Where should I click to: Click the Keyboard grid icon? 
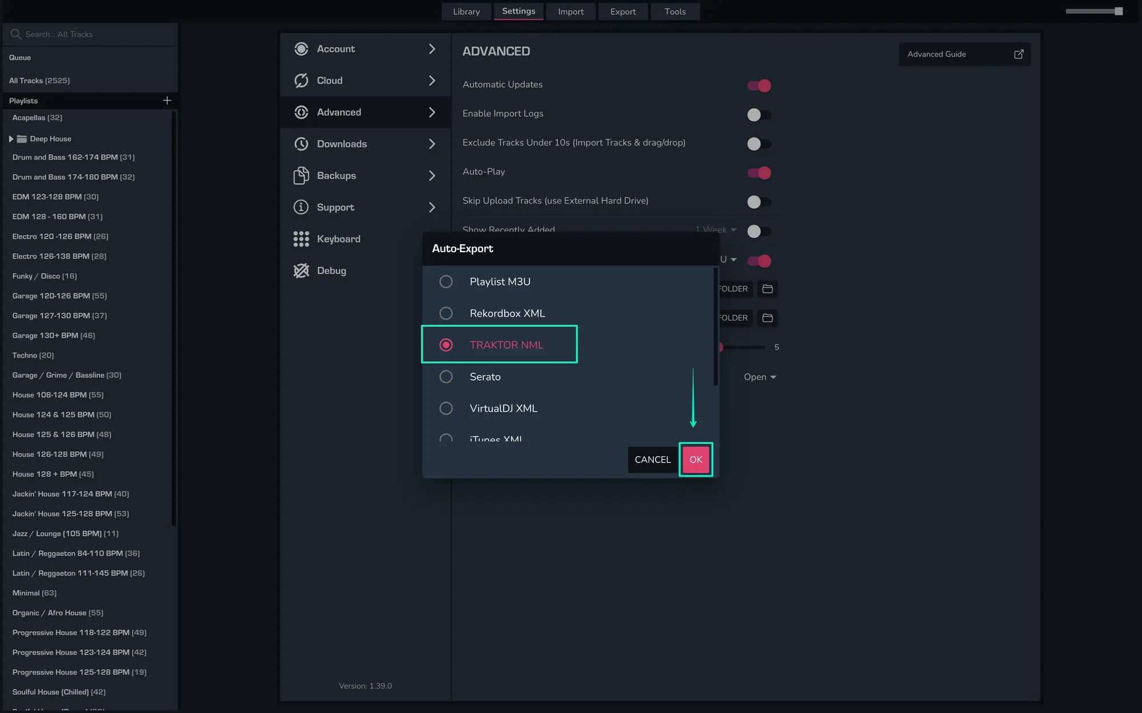click(301, 239)
